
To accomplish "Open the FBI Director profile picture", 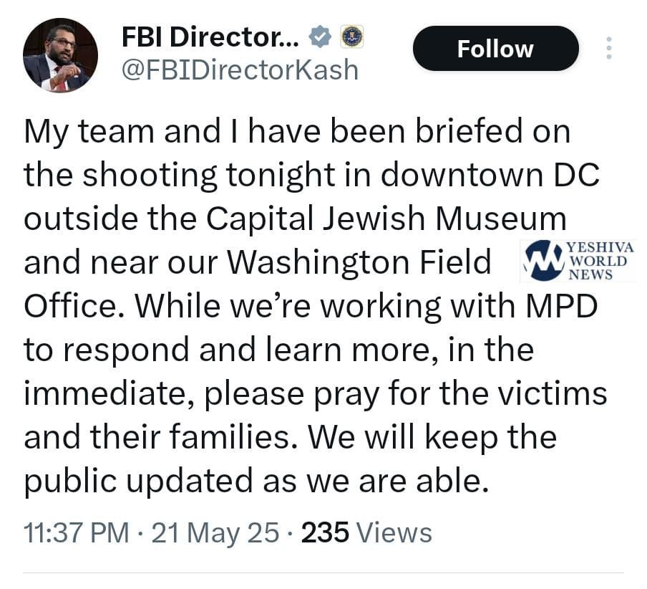I will tap(59, 55).
